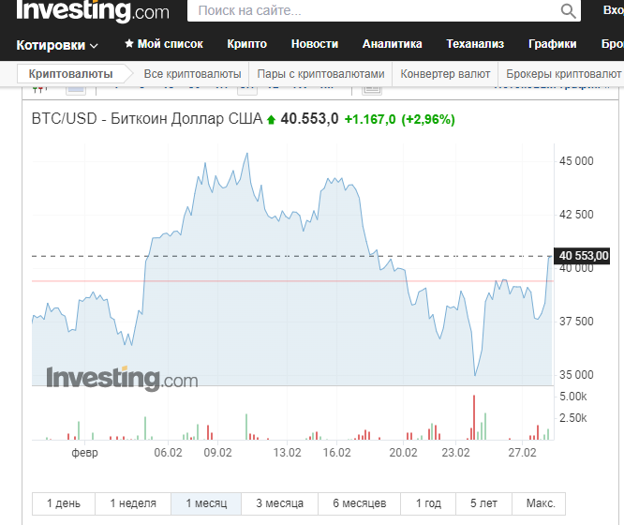Click the tallest red volume bar
Screen dimensions: 624x525
click(x=474, y=417)
